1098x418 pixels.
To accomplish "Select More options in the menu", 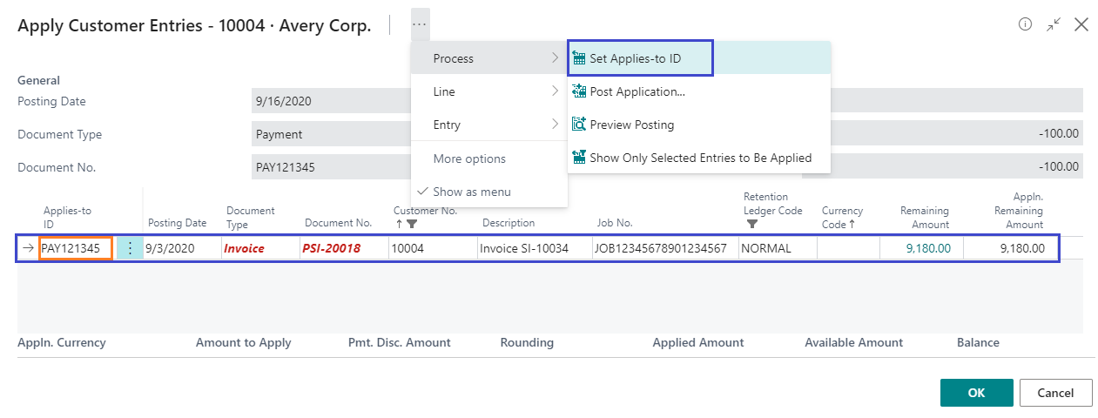I will pyautogui.click(x=469, y=158).
